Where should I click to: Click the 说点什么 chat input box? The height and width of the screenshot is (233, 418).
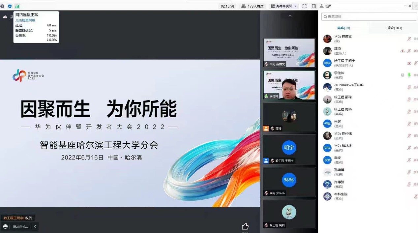pos(20,226)
